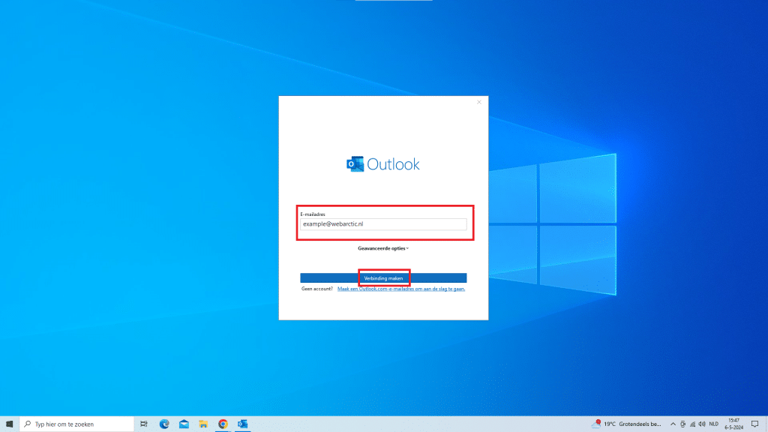768x432 pixels.
Task: Open the Mail app in taskbar
Action: [x=184, y=424]
